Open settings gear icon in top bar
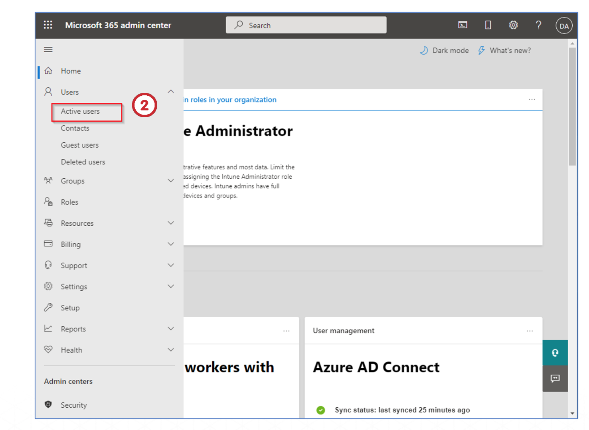This screenshot has height=430, width=589. pyautogui.click(x=513, y=25)
